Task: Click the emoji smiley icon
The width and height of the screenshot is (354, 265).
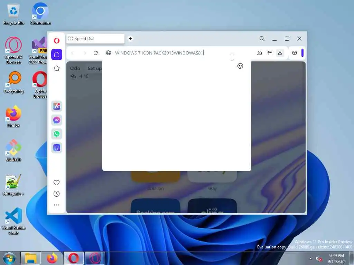Action: [x=240, y=66]
